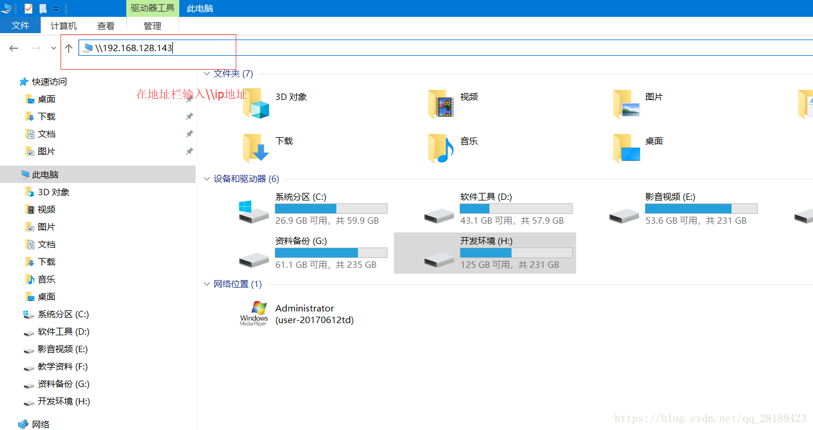The image size is (813, 430).
Task: Select the 资料备份 (G:) drive icon
Action: (254, 260)
